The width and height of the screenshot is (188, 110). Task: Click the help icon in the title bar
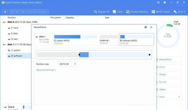[165, 2]
